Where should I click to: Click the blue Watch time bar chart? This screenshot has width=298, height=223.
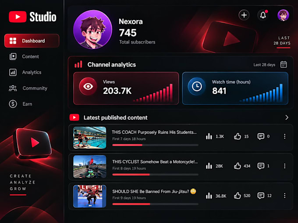(261, 93)
